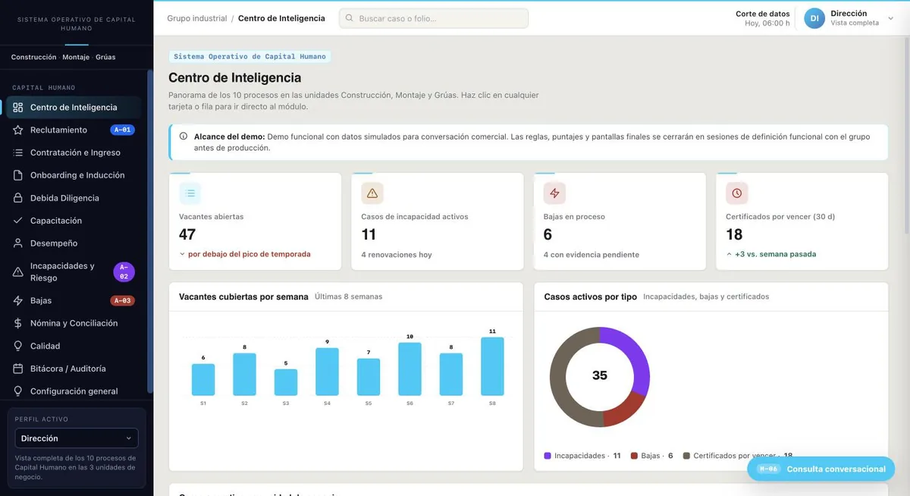Click the warning icon on Casos de incapacidad card
This screenshot has height=496, width=910.
coord(372,193)
